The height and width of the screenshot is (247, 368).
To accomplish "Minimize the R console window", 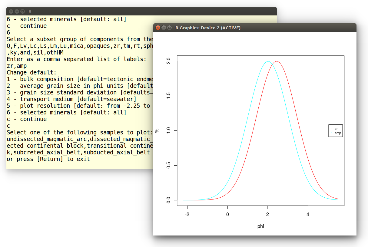I will (x=17, y=12).
